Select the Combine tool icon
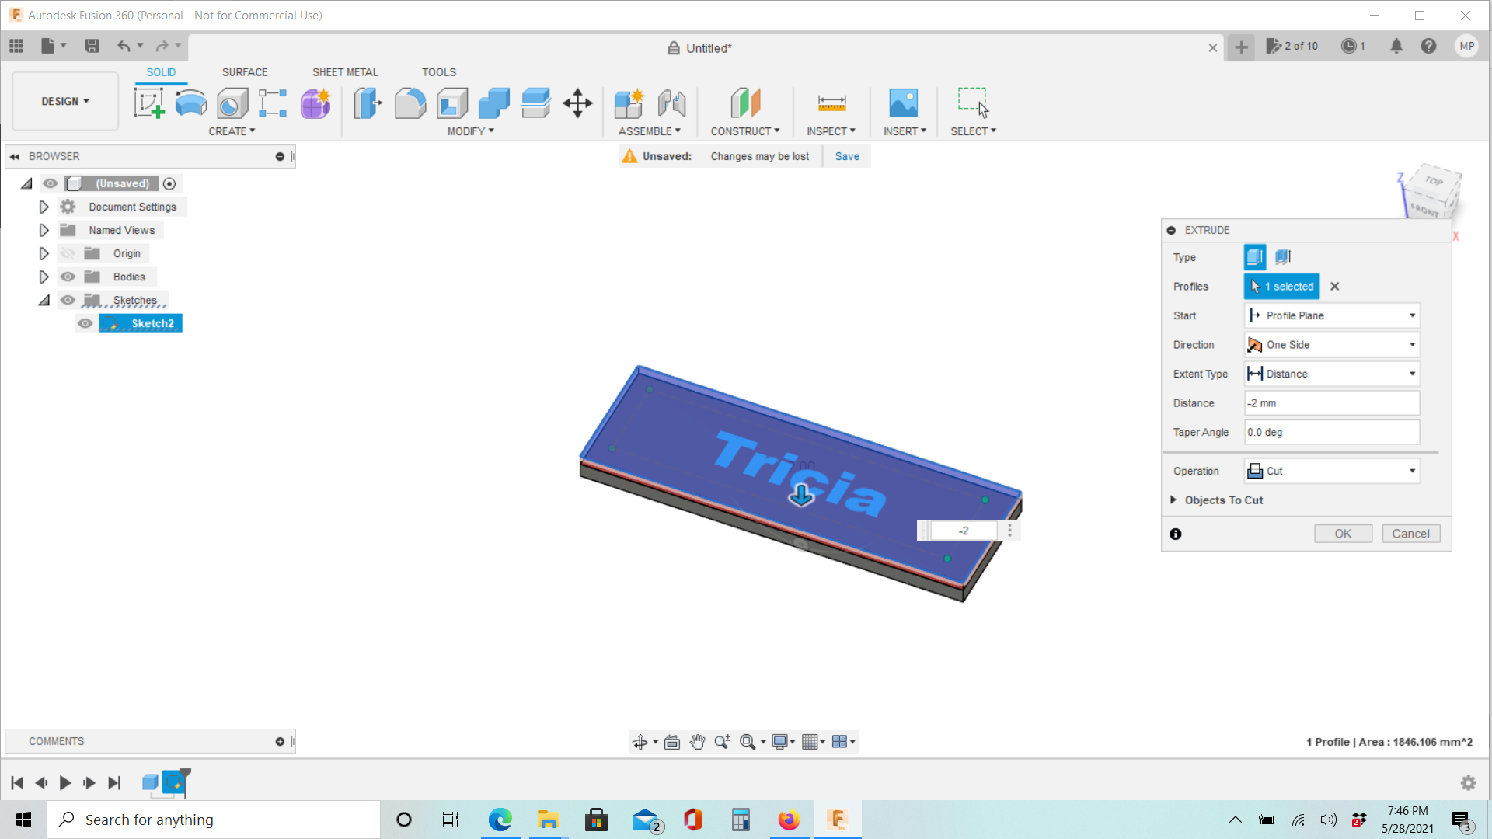The height and width of the screenshot is (839, 1492). coord(494,103)
